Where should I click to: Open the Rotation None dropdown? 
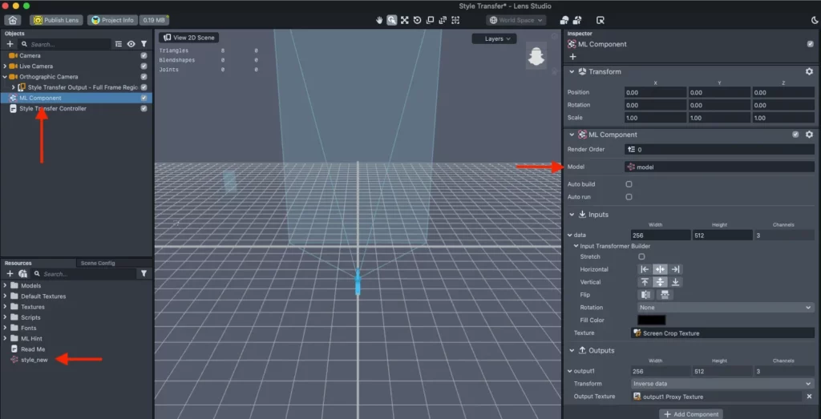pos(725,308)
